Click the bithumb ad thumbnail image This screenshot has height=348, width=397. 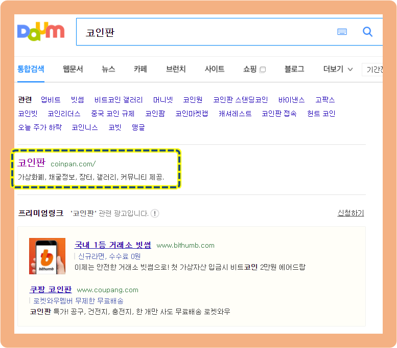47,256
